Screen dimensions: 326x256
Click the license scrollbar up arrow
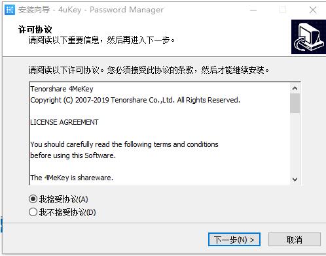click(295, 88)
